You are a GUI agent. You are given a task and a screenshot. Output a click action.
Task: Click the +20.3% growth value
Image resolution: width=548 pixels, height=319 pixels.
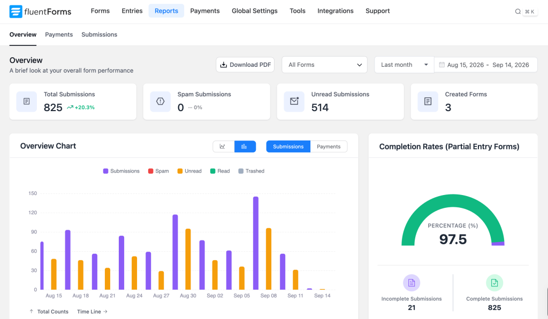[85, 107]
